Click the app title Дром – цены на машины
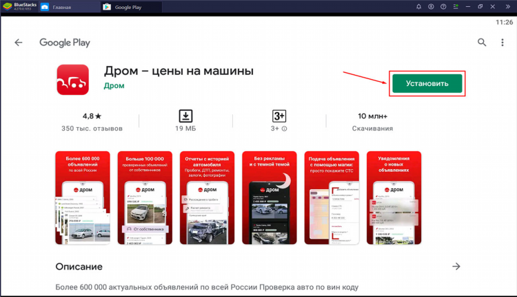Viewport: 517px width, 297px height. tap(179, 71)
